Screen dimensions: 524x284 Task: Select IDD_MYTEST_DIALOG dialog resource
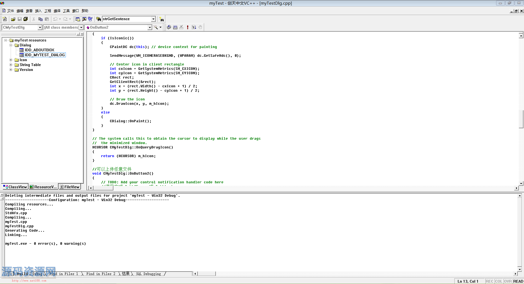45,55
